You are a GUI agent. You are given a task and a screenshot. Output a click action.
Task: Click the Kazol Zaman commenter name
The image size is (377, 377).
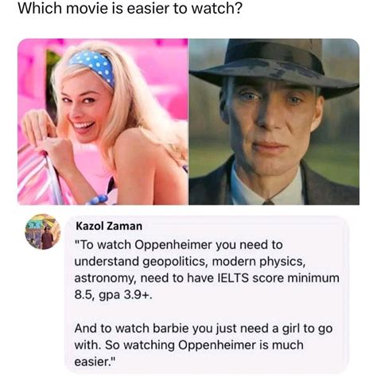click(x=109, y=226)
